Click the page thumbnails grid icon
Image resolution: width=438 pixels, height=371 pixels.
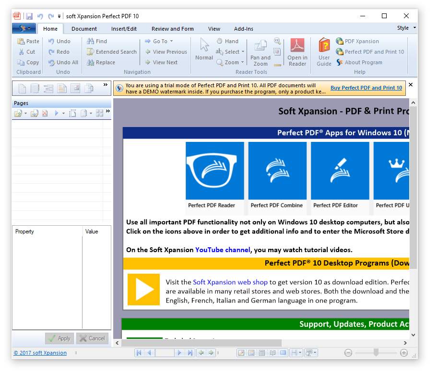tap(99, 113)
